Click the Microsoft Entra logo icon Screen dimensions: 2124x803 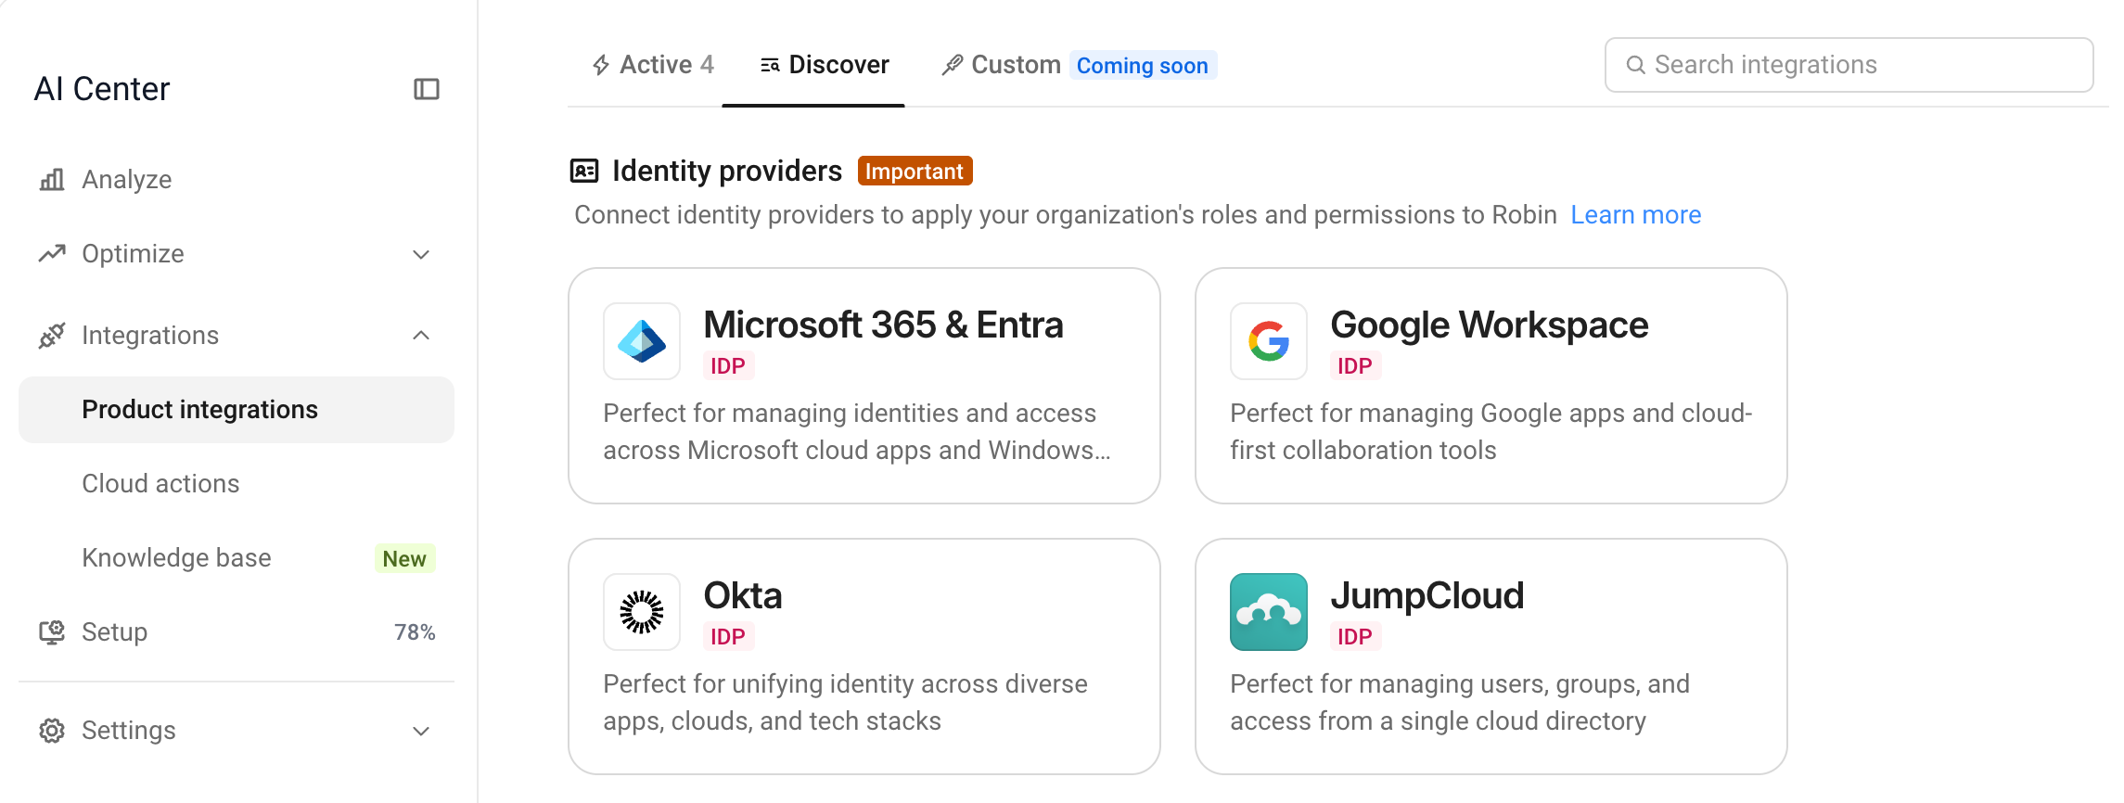(642, 341)
